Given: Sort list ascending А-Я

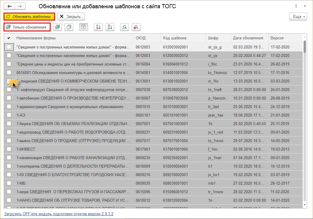Looking at the screenshot, I should pyautogui.click(x=98, y=27).
